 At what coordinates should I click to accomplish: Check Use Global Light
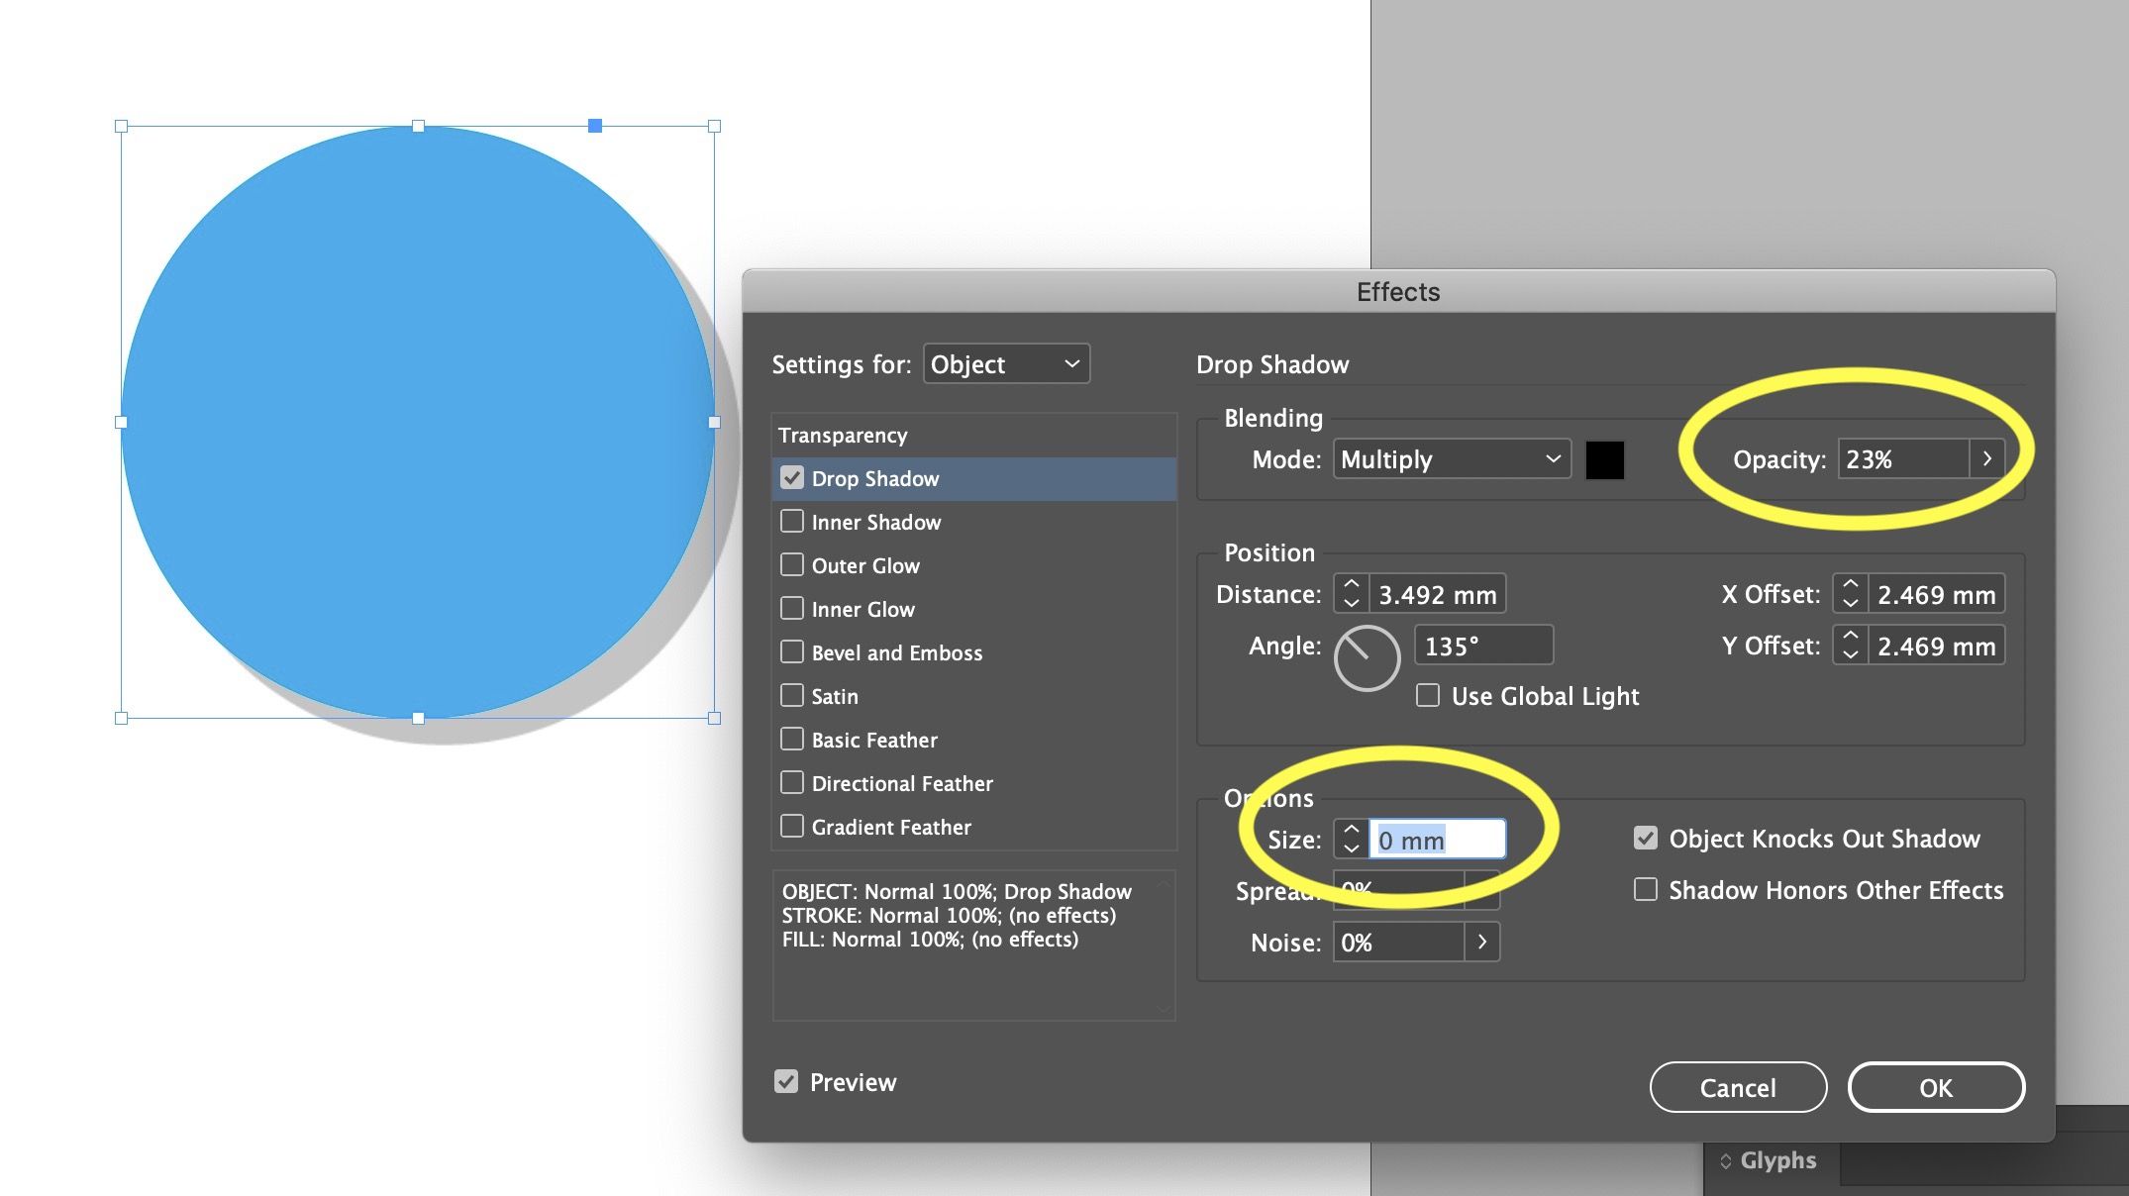(1427, 695)
